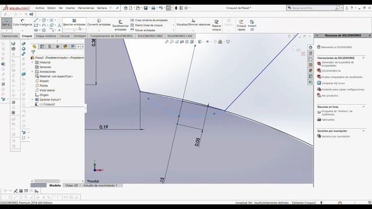Screen dimensions: 372x209
Task: Open the PropertyManager tab icon
Action: (42, 46)
